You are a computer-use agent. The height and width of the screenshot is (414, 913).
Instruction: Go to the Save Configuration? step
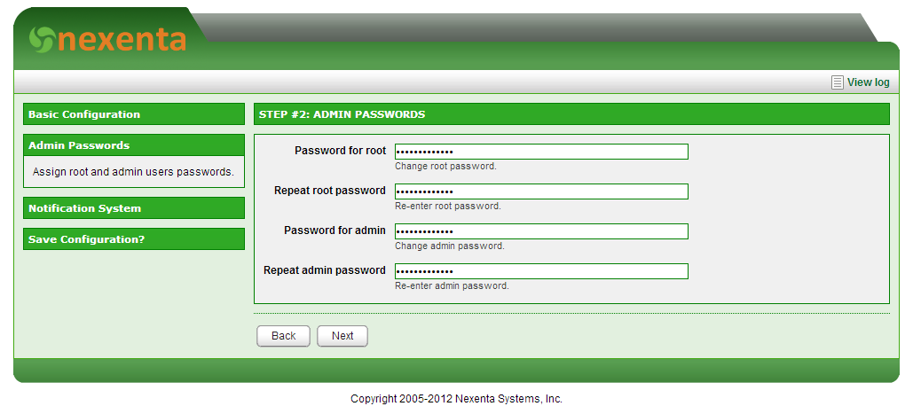pyautogui.click(x=134, y=239)
